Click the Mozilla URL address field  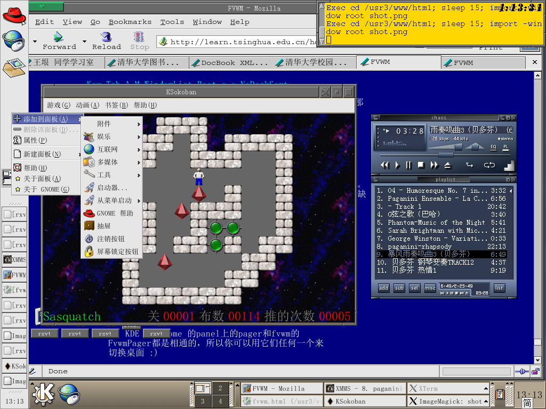pos(236,42)
